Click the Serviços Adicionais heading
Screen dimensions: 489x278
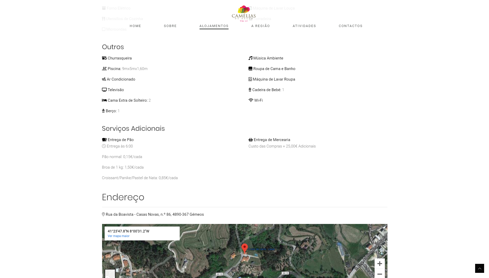coord(133,128)
